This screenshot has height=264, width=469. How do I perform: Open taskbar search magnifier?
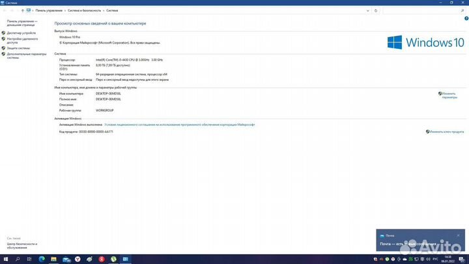coord(18,259)
